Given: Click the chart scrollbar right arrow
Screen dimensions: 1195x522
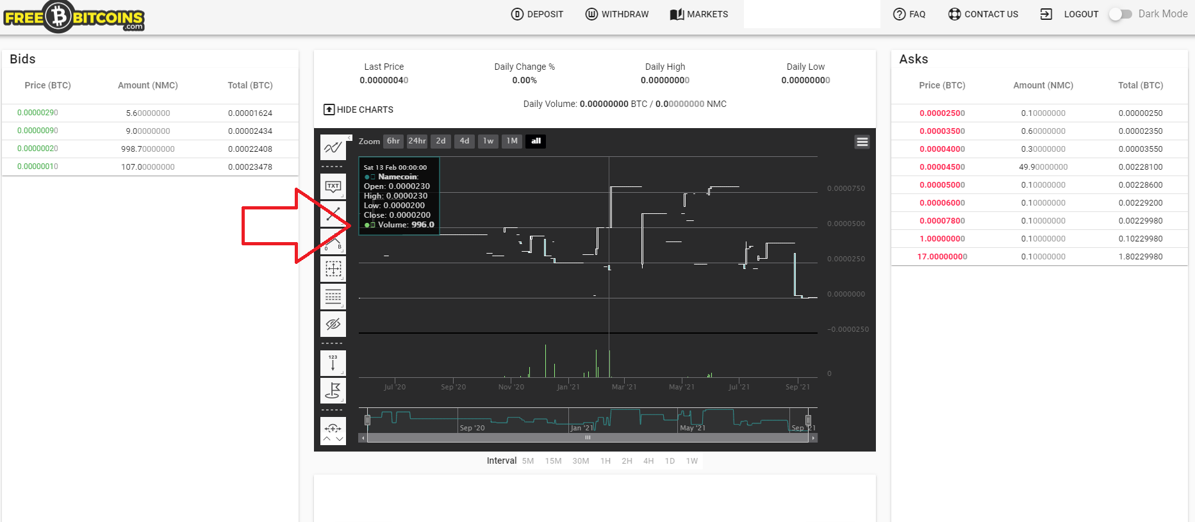Looking at the screenshot, I should 814,438.
